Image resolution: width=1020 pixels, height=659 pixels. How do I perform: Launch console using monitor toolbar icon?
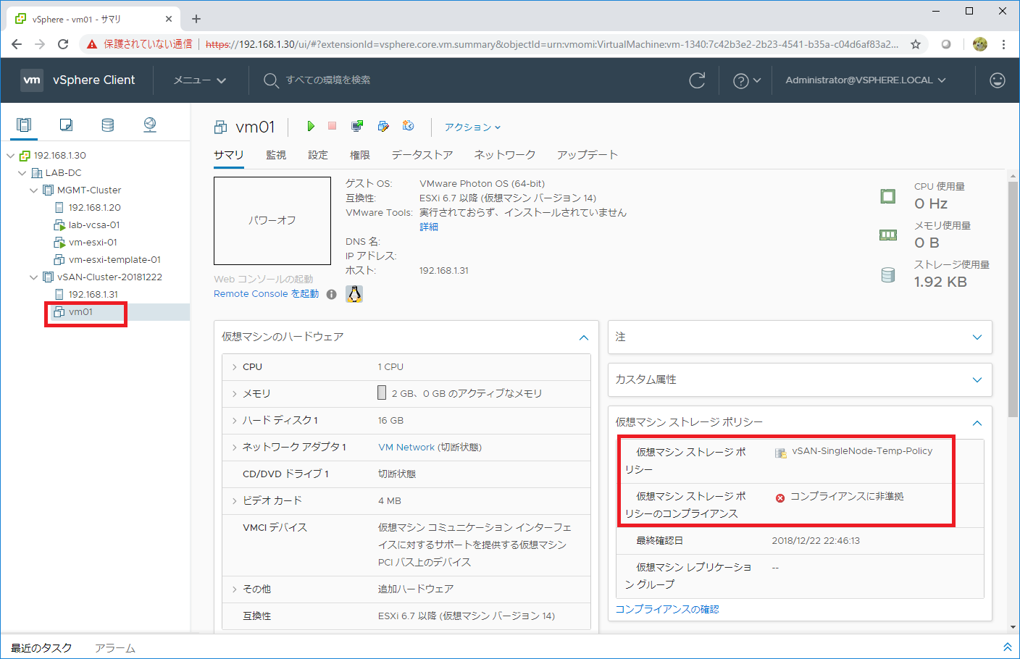point(357,126)
